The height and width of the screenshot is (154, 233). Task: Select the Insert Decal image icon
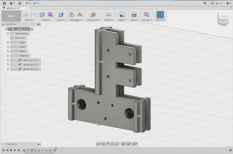(122, 14)
